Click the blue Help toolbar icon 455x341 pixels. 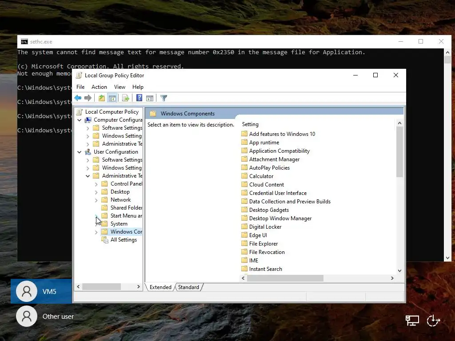(x=139, y=98)
